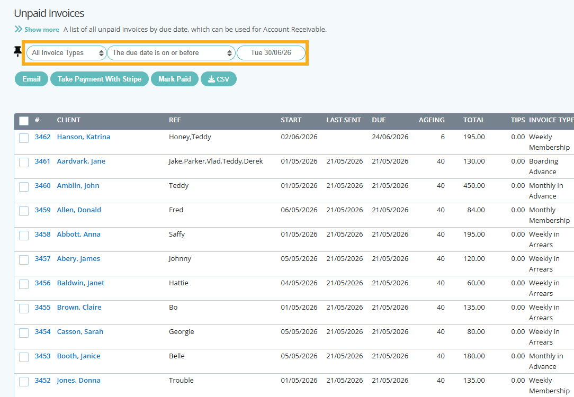Sort by the CLIENT column header
Screen dimensions: 574x397
68,120
